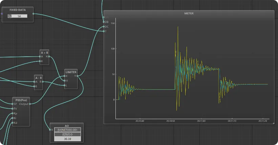
Task: Click the 20:11:20 time axis label
Action: pos(262,121)
